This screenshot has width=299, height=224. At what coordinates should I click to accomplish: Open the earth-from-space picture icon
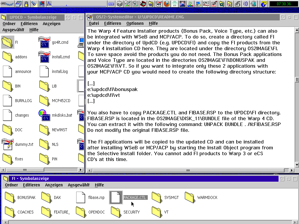(x=182, y=4)
